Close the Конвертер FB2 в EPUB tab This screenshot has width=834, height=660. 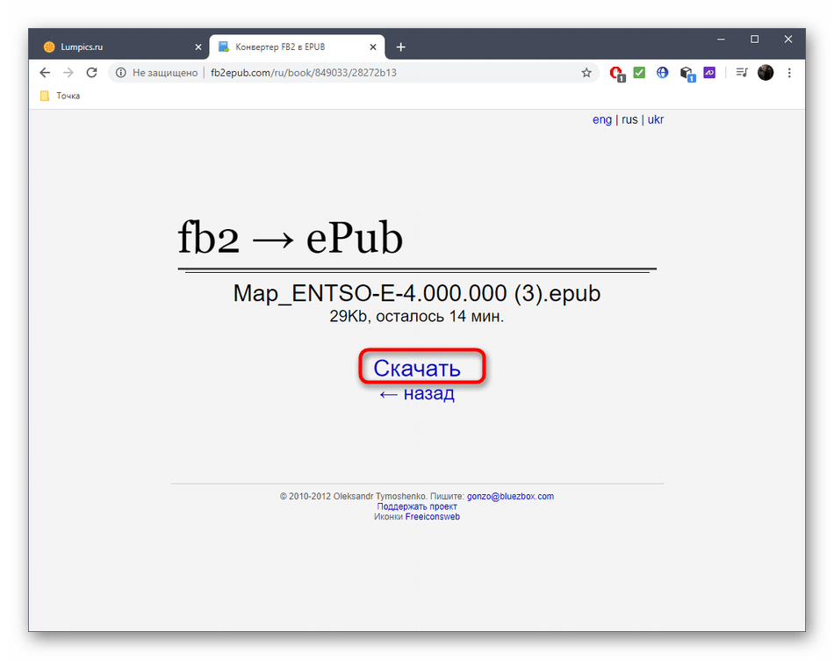373,47
